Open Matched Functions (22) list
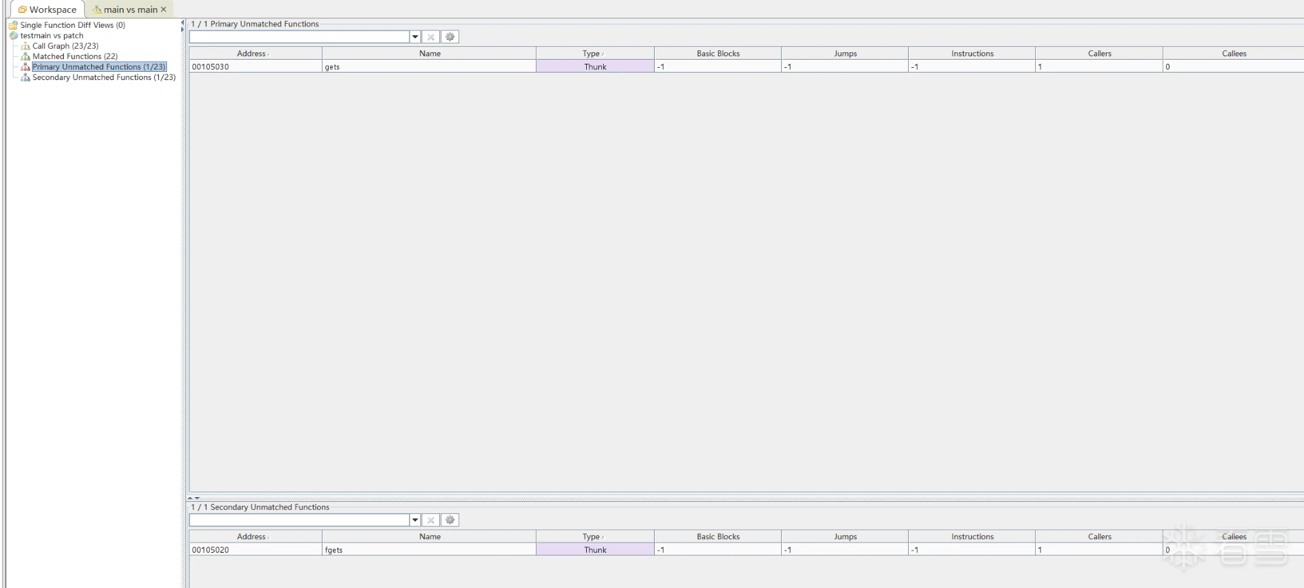The width and height of the screenshot is (1304, 588). click(75, 56)
